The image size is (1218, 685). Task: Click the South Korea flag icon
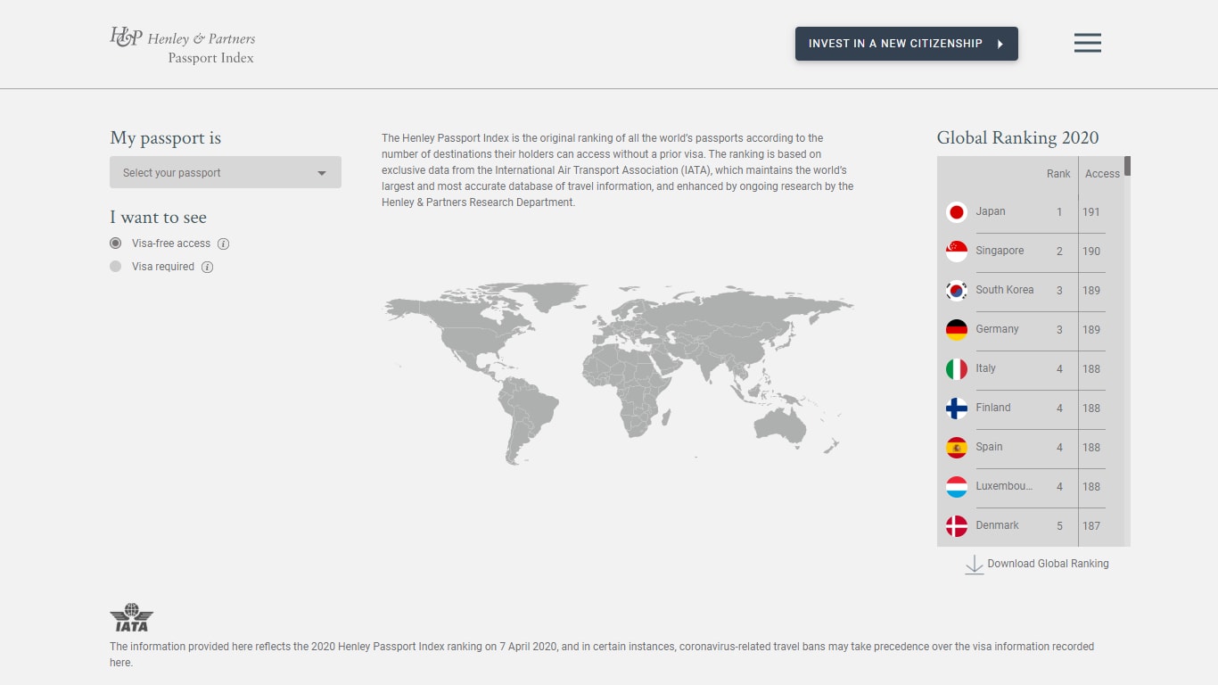(x=956, y=291)
